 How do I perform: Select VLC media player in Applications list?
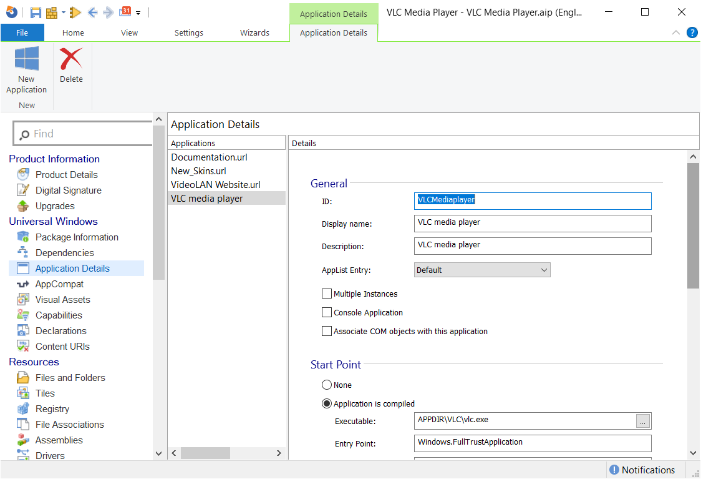coord(226,199)
